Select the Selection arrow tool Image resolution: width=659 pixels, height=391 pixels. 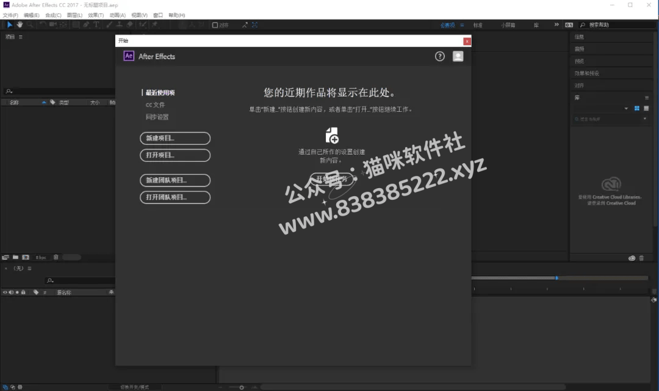[10, 25]
